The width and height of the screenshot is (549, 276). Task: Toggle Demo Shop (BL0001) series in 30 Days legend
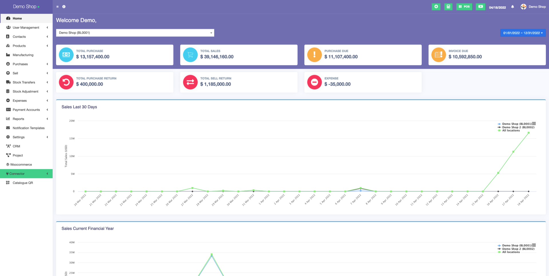click(515, 124)
